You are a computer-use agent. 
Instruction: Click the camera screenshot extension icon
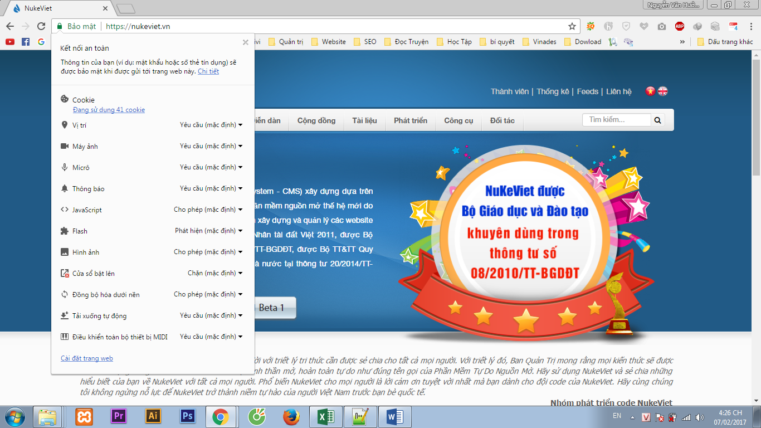tap(662, 26)
